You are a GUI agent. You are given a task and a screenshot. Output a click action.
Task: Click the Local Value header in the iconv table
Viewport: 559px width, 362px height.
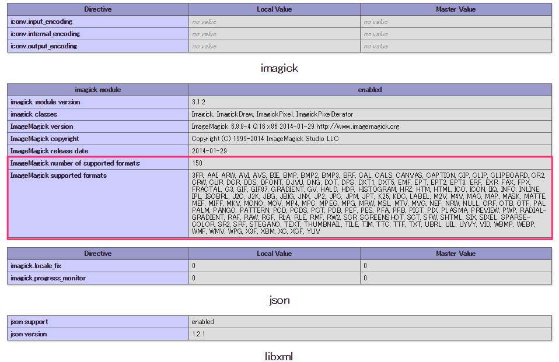click(274, 10)
